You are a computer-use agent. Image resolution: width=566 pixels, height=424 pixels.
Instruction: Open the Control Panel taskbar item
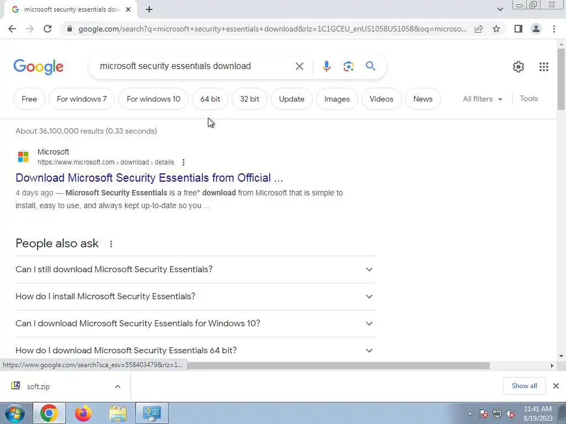pos(152,413)
